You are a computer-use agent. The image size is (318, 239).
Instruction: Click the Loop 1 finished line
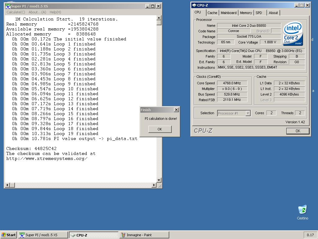(x=53, y=44)
